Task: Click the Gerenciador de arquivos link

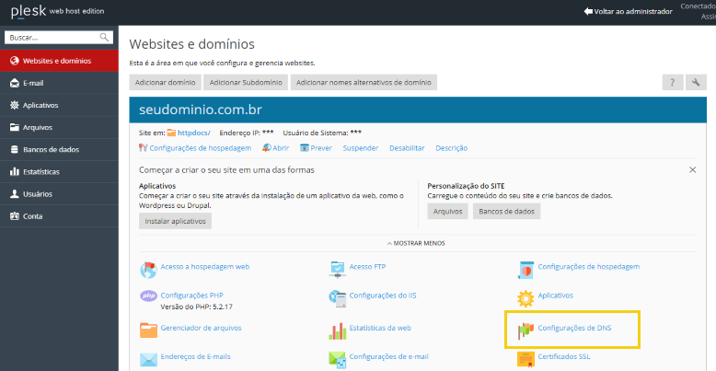Action: (x=201, y=328)
